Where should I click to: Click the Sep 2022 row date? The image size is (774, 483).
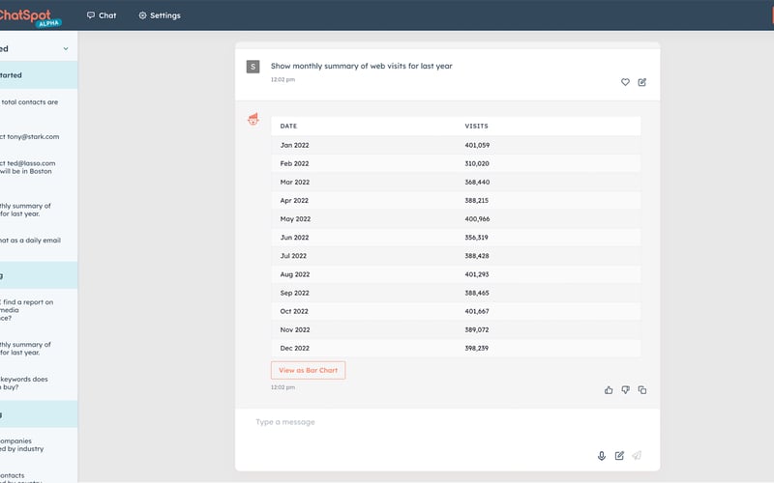295,293
